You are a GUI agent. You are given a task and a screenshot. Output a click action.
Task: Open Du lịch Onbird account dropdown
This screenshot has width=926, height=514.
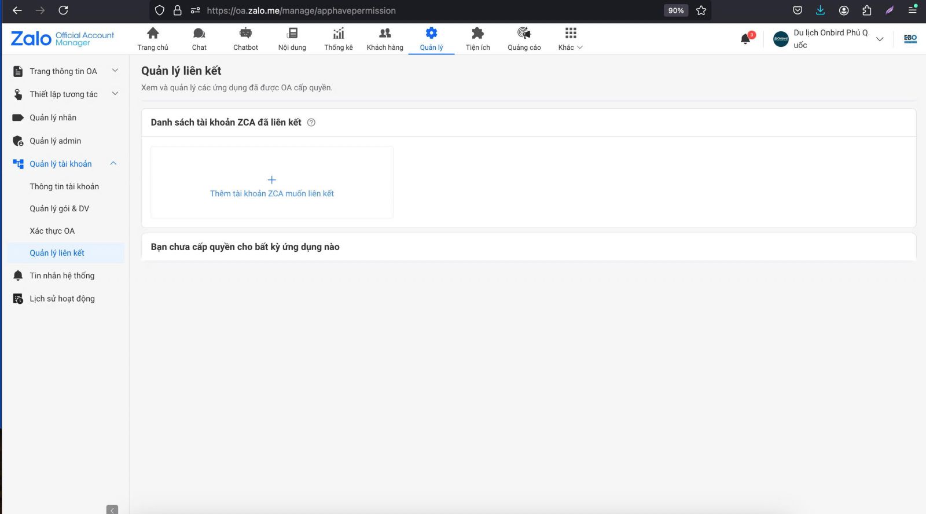click(x=880, y=39)
